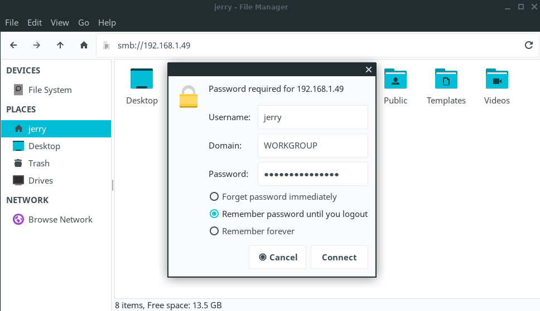Open the Go menu
Screen dimensions: 540x311
coord(84,23)
